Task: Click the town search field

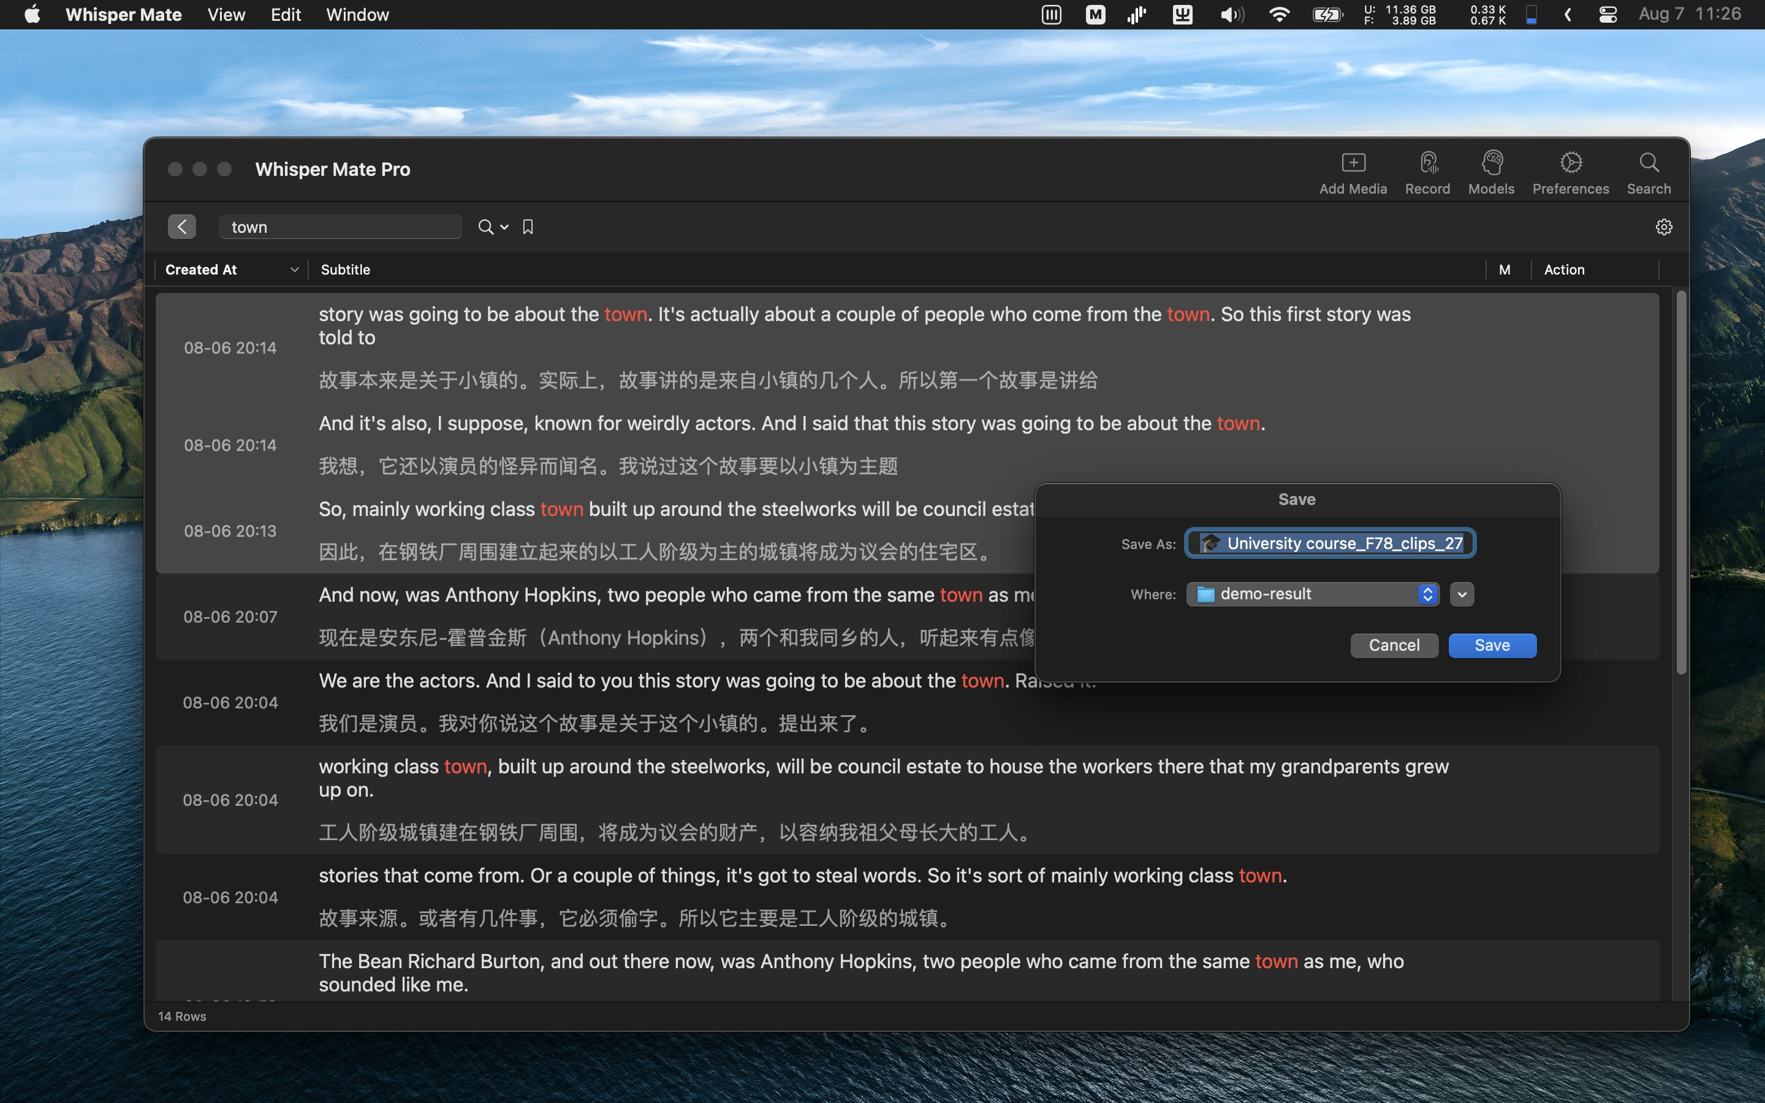Action: pyautogui.click(x=340, y=227)
